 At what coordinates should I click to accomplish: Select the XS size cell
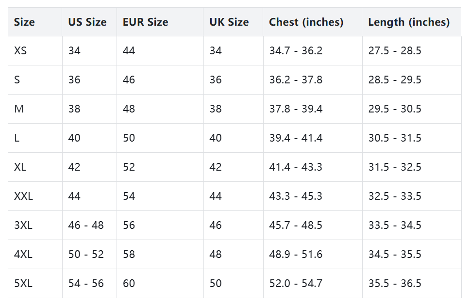(20, 51)
